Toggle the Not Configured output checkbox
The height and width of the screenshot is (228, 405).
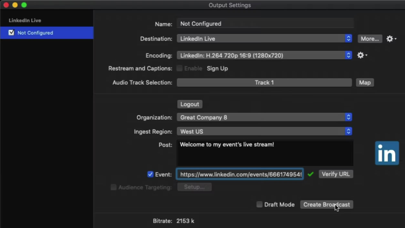coord(11,33)
